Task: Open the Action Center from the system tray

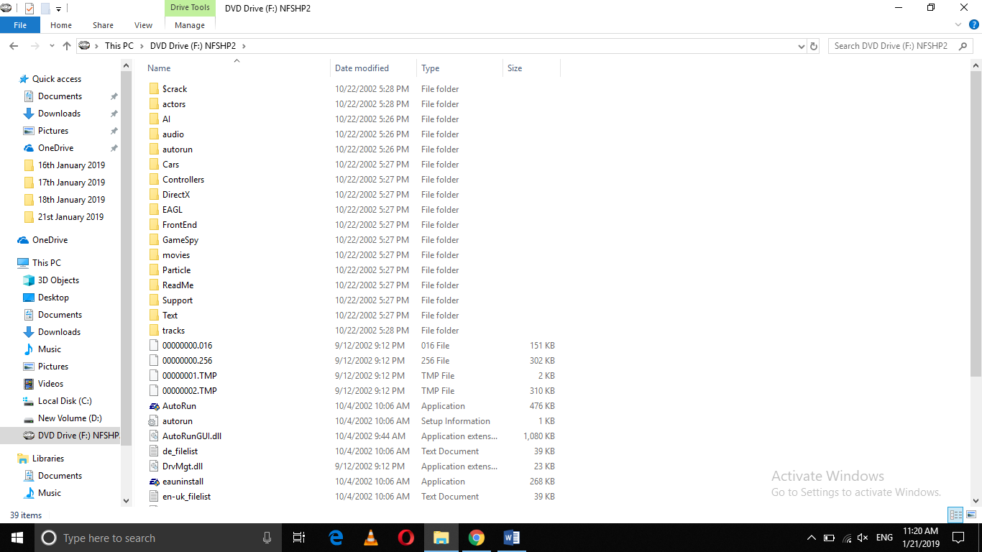Action: tap(958, 538)
